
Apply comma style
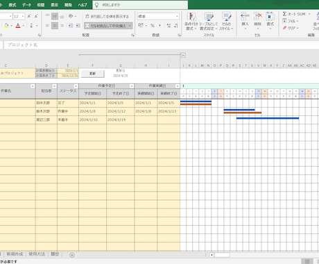159,26
